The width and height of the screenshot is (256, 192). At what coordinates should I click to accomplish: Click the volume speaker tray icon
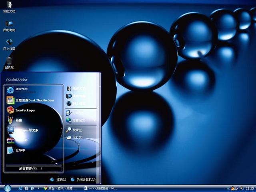coord(242,188)
